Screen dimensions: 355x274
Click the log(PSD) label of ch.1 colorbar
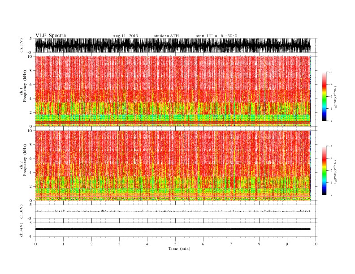(336, 98)
